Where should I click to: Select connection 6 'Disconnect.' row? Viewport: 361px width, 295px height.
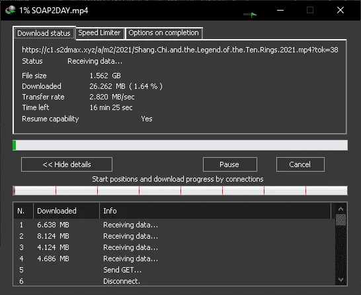[x=174, y=281]
